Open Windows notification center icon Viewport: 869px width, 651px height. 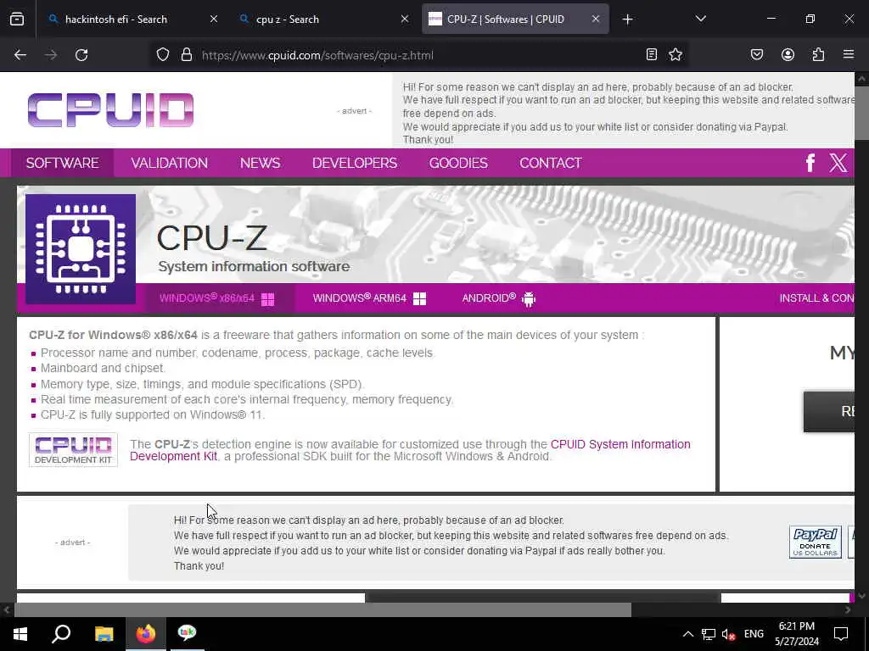(x=841, y=634)
